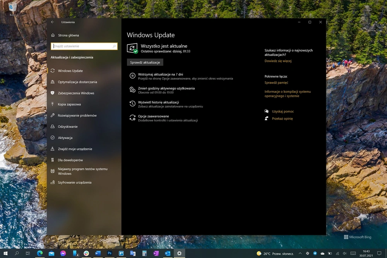Focus the Znajdź ustawienie search field
This screenshot has height=258, width=387.
84,46
